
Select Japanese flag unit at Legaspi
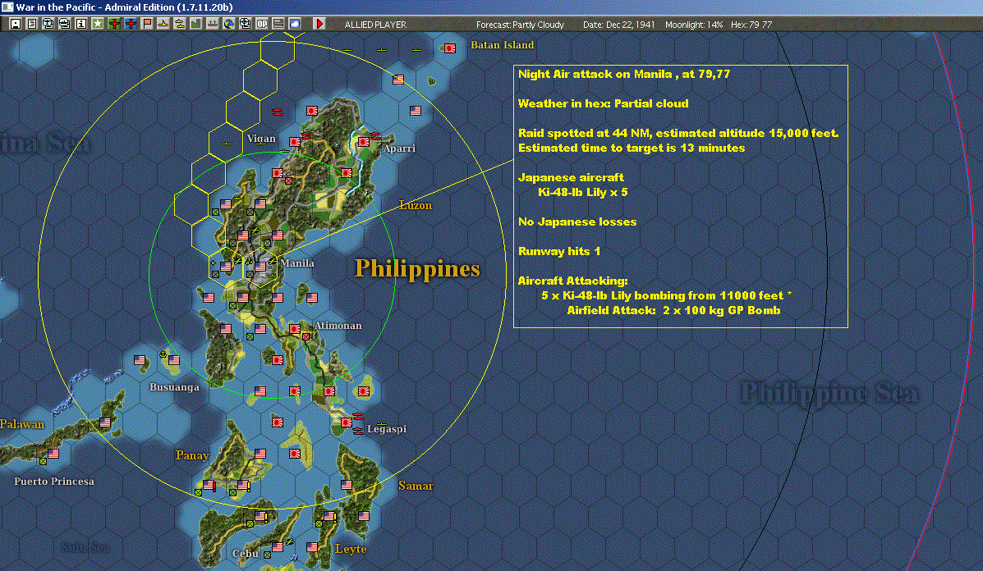(346, 423)
